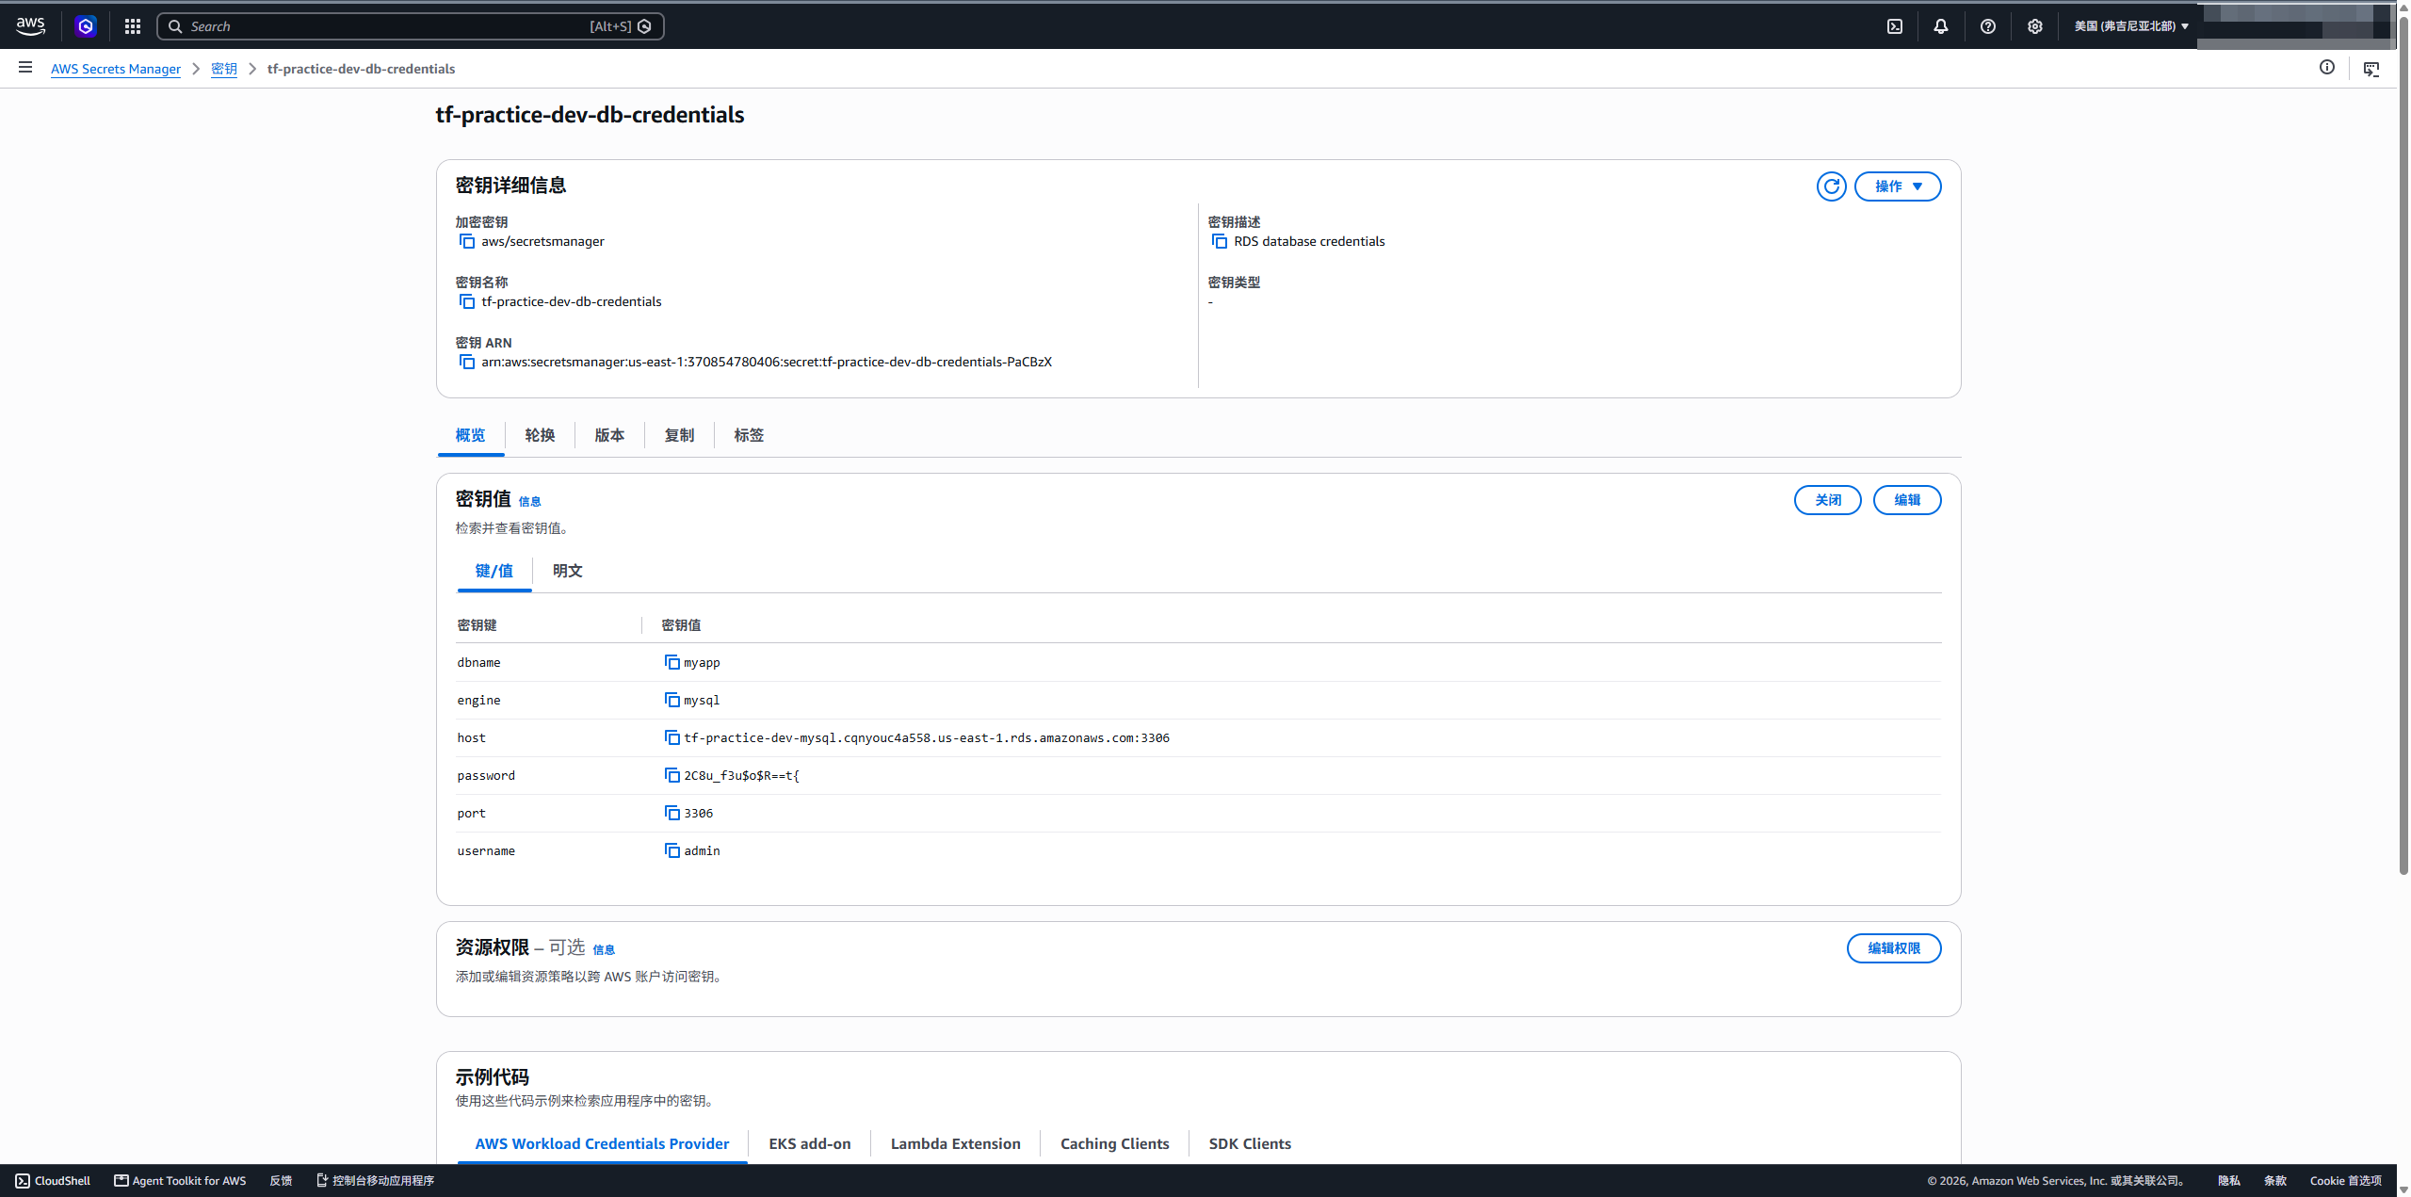The image size is (2411, 1197).
Task: Open CloudShell from the footer bar
Action: click(x=53, y=1181)
